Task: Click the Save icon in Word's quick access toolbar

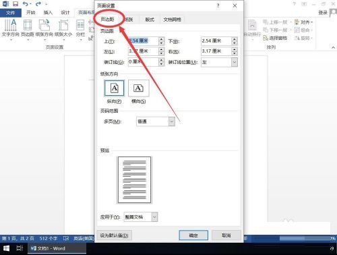Action: [16, 4]
